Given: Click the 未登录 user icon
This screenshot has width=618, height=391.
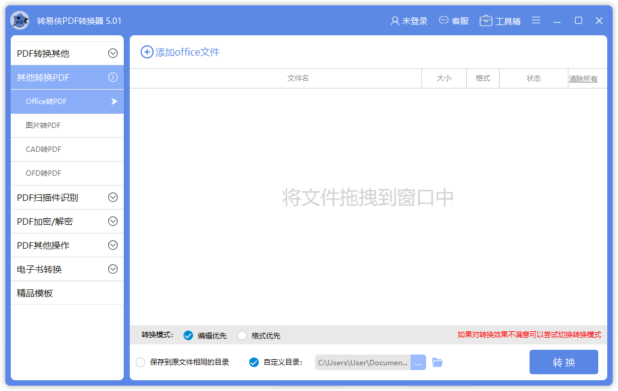Looking at the screenshot, I should 394,21.
